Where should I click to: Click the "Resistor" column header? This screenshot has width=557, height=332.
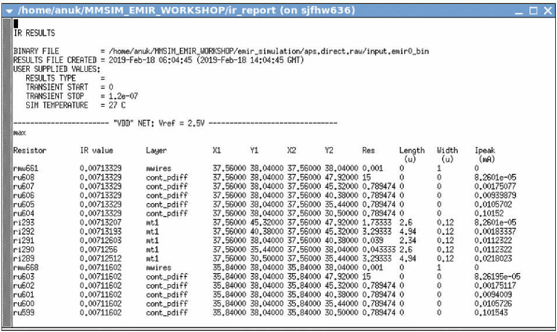[x=30, y=151]
